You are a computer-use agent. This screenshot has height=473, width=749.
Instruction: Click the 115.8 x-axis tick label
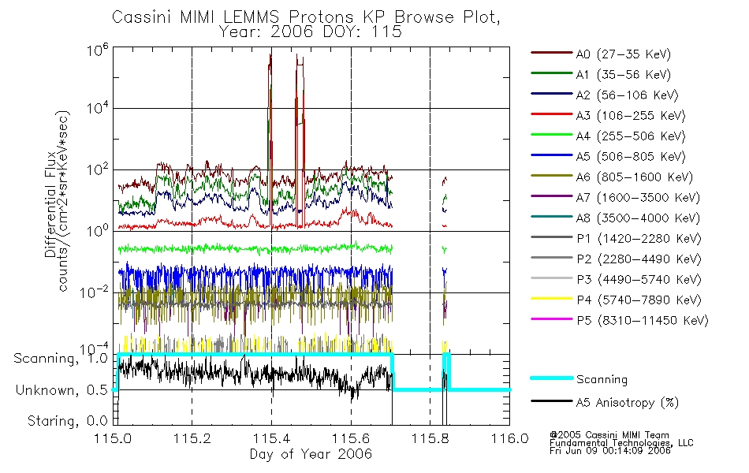point(430,438)
